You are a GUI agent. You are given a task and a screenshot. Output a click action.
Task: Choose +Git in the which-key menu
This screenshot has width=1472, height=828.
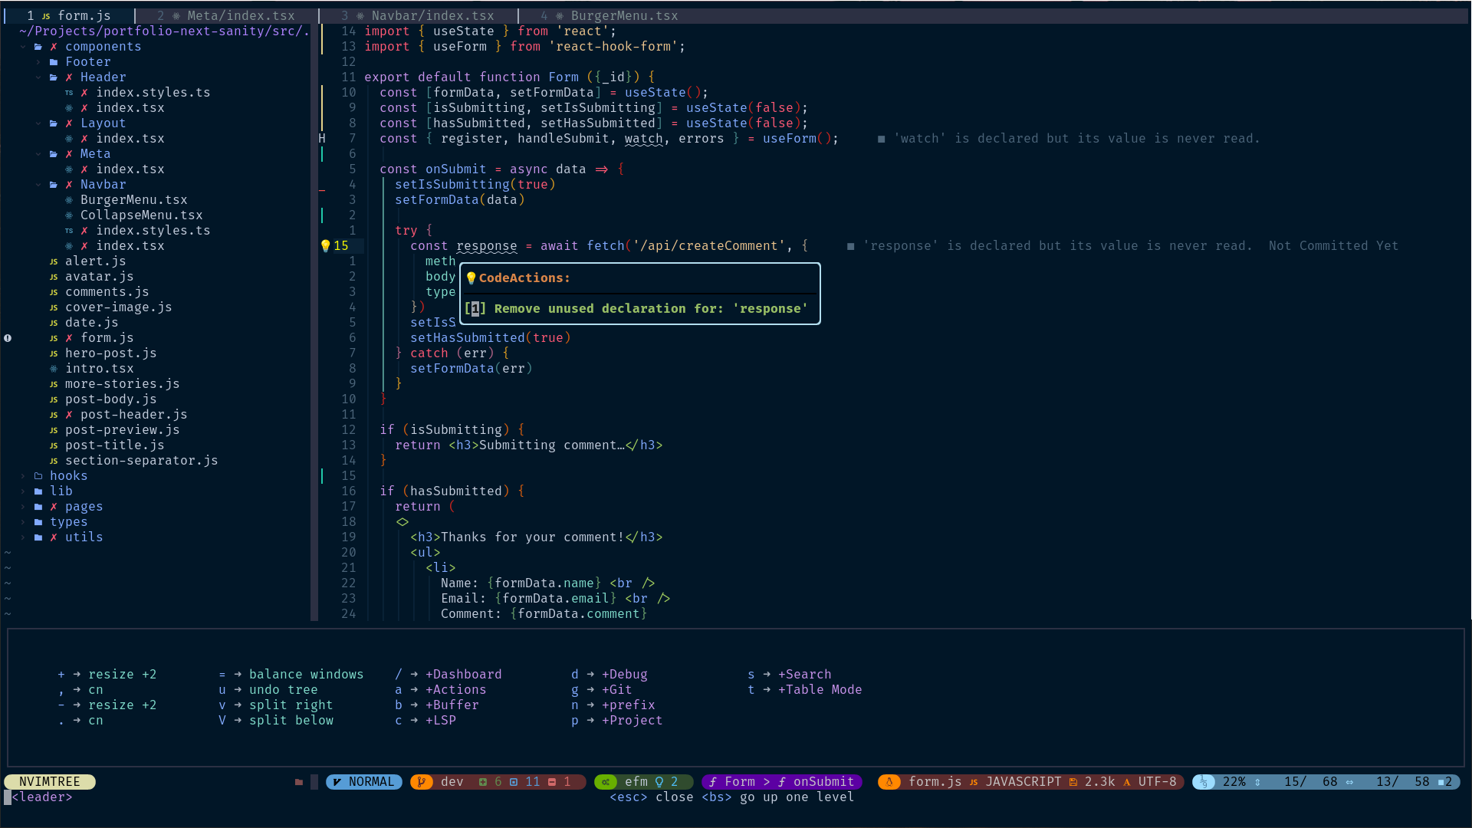point(616,690)
